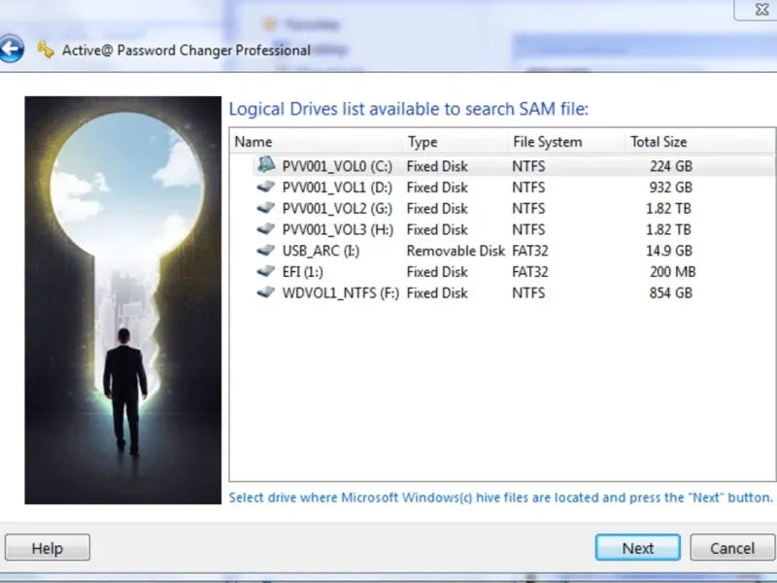Click the NTFS cell in the WDVOL1_NTFS row

(528, 293)
